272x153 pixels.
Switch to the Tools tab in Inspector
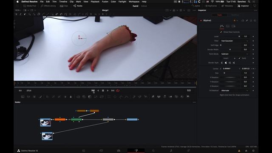(220, 15)
